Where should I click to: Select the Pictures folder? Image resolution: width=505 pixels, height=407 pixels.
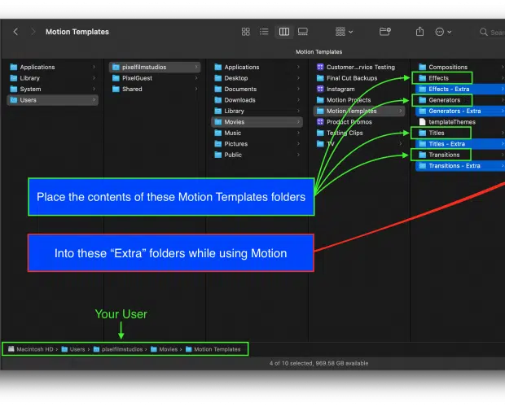257,143
